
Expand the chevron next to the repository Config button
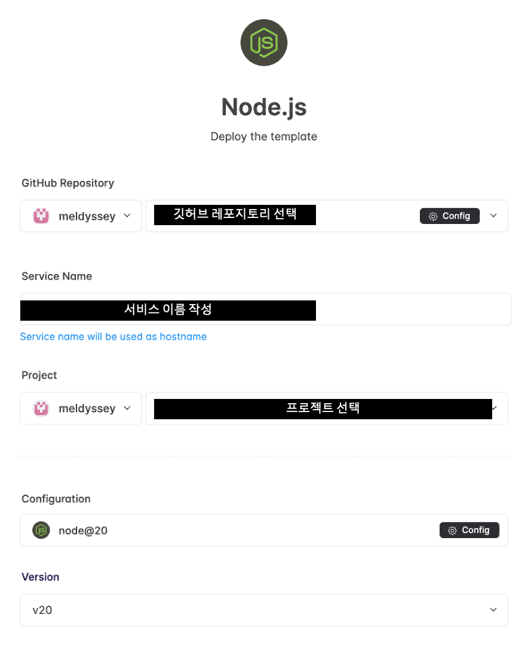coord(493,216)
